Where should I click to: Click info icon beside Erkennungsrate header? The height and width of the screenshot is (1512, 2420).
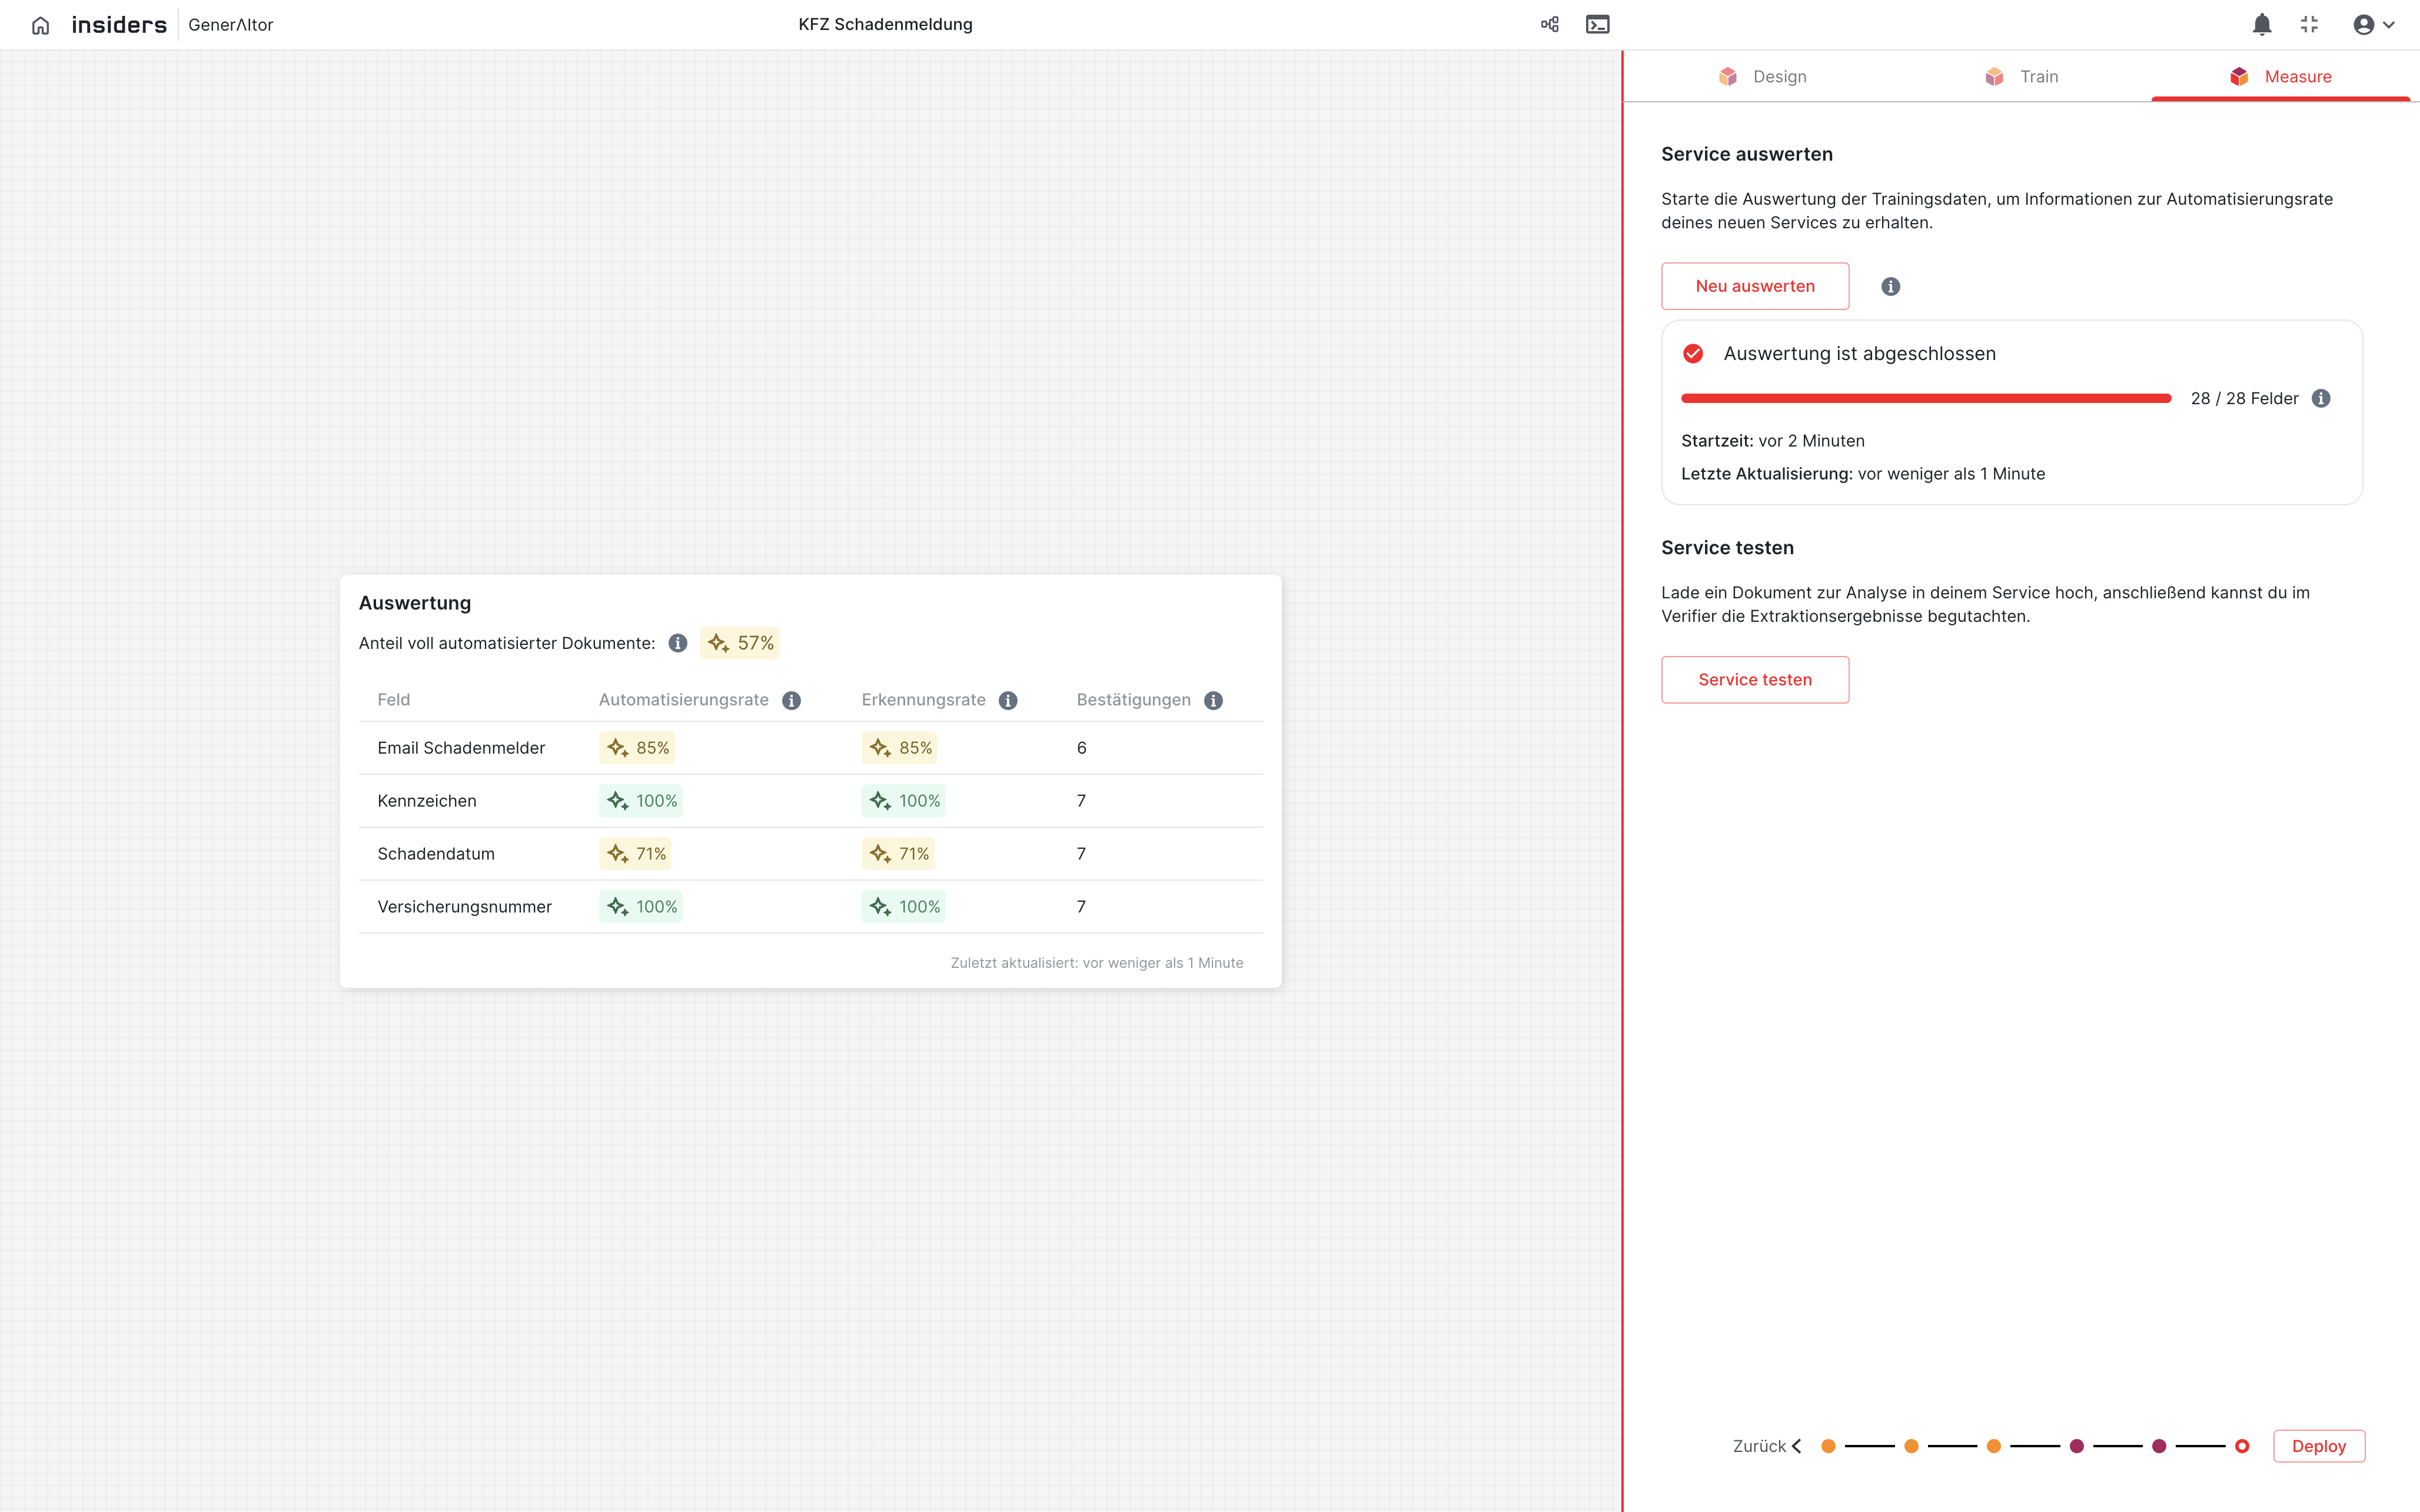pos(1008,700)
